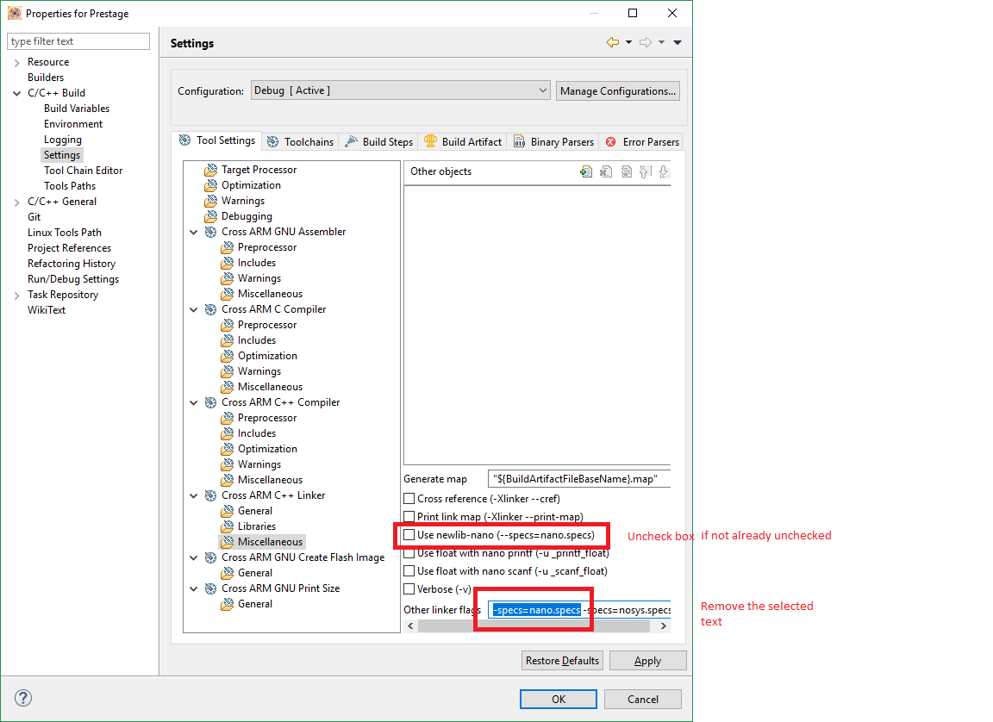Collapse the Cross ARM C Compiler section
This screenshot has height=722, width=993.
point(193,308)
